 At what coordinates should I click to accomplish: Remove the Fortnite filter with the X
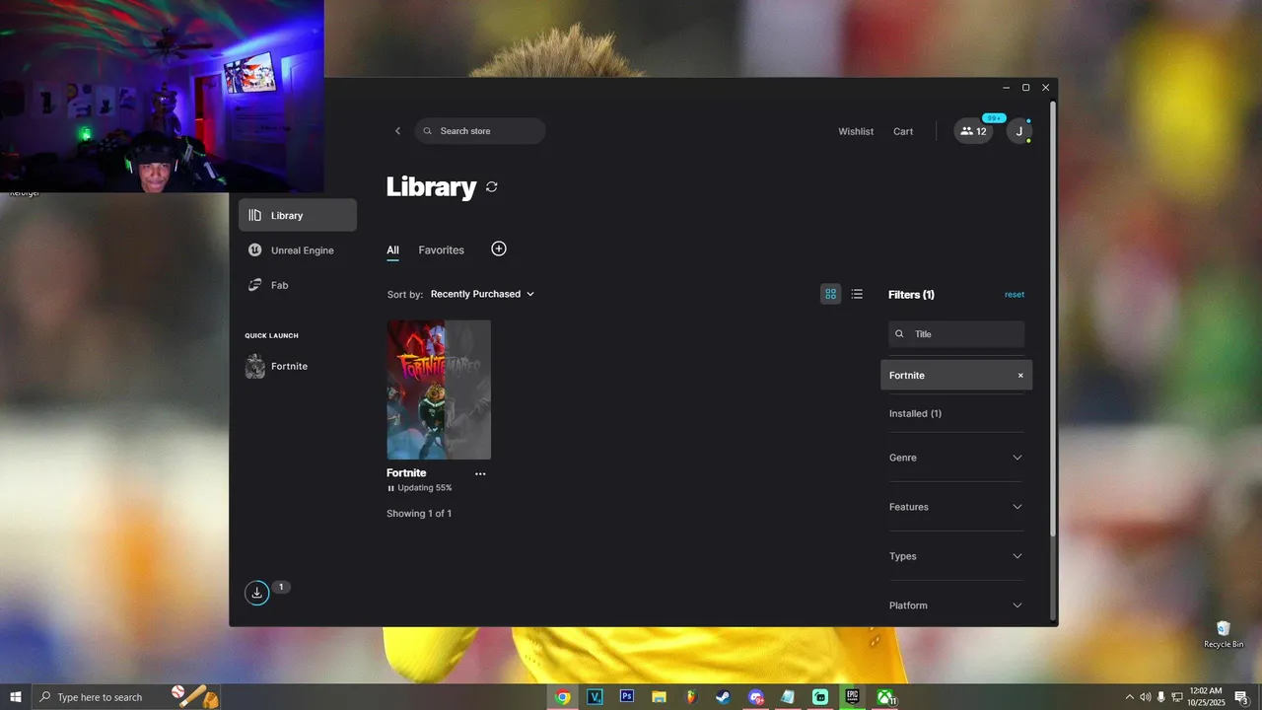click(x=1020, y=376)
